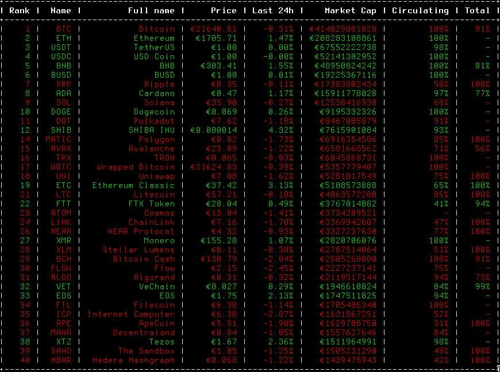Click the Polygon full name cell
The height and width of the screenshot is (372, 500).
(x=156, y=140)
